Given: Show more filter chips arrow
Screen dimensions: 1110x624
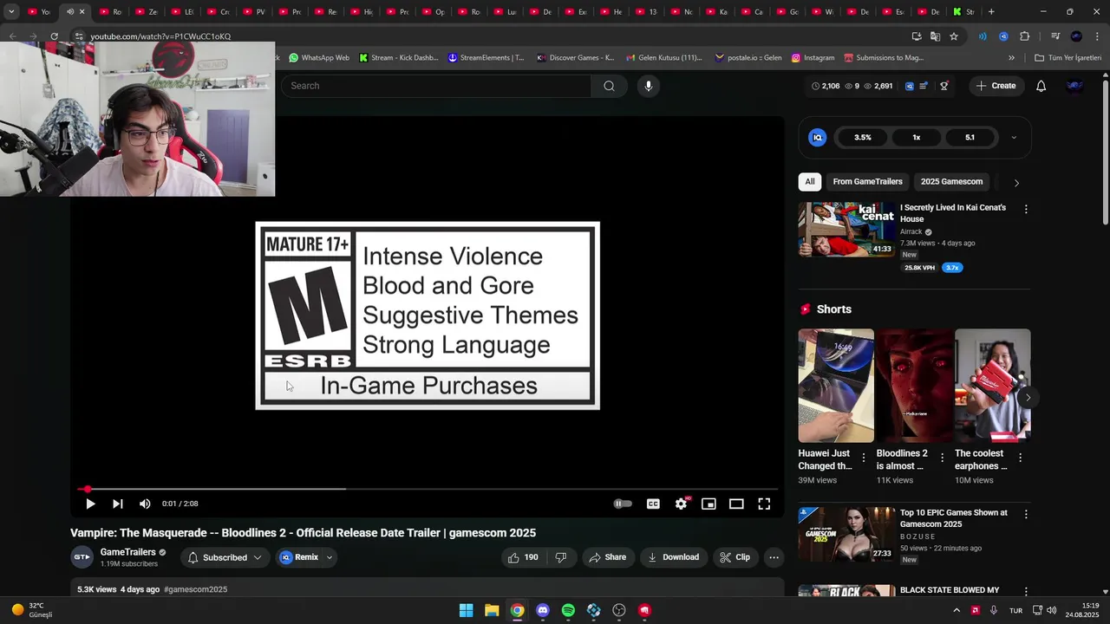Looking at the screenshot, I should (1016, 183).
